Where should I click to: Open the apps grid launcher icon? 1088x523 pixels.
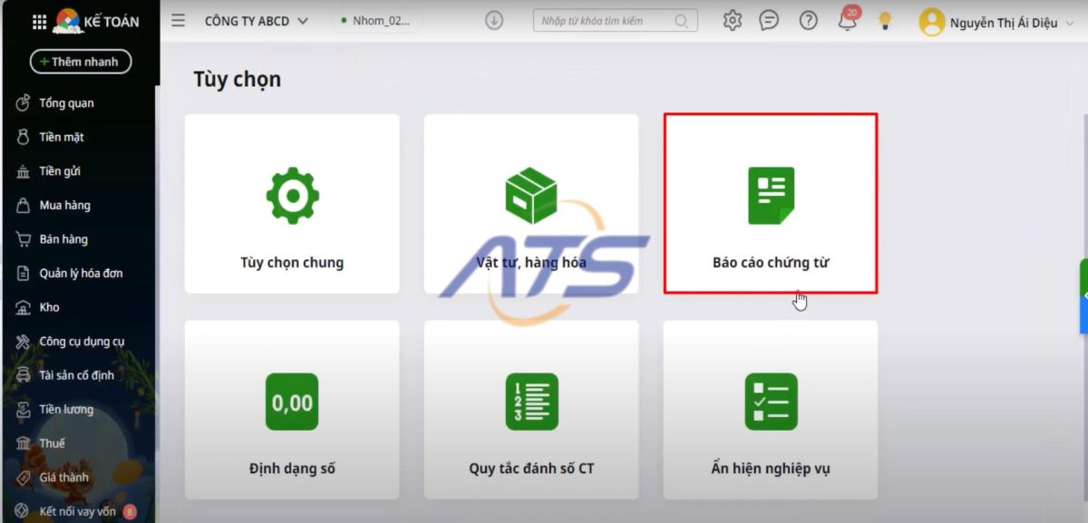pos(39,22)
